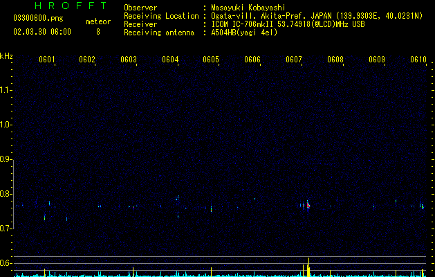Click the 0.9 kHz axis label
This screenshot has width=435, height=277.
coord(6,159)
